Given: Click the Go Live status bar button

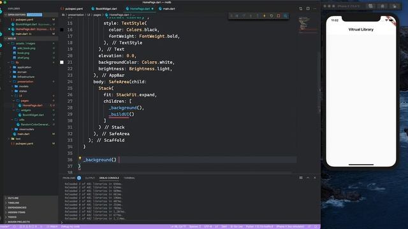Looking at the screenshot, I should [237, 226].
